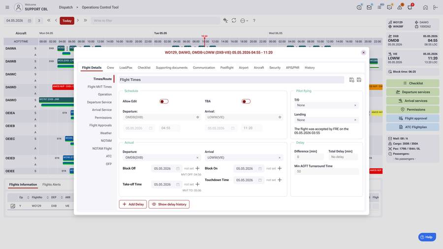The image size is (443, 249).
Task: Jump forward with double right chevron
Action: point(85,20)
